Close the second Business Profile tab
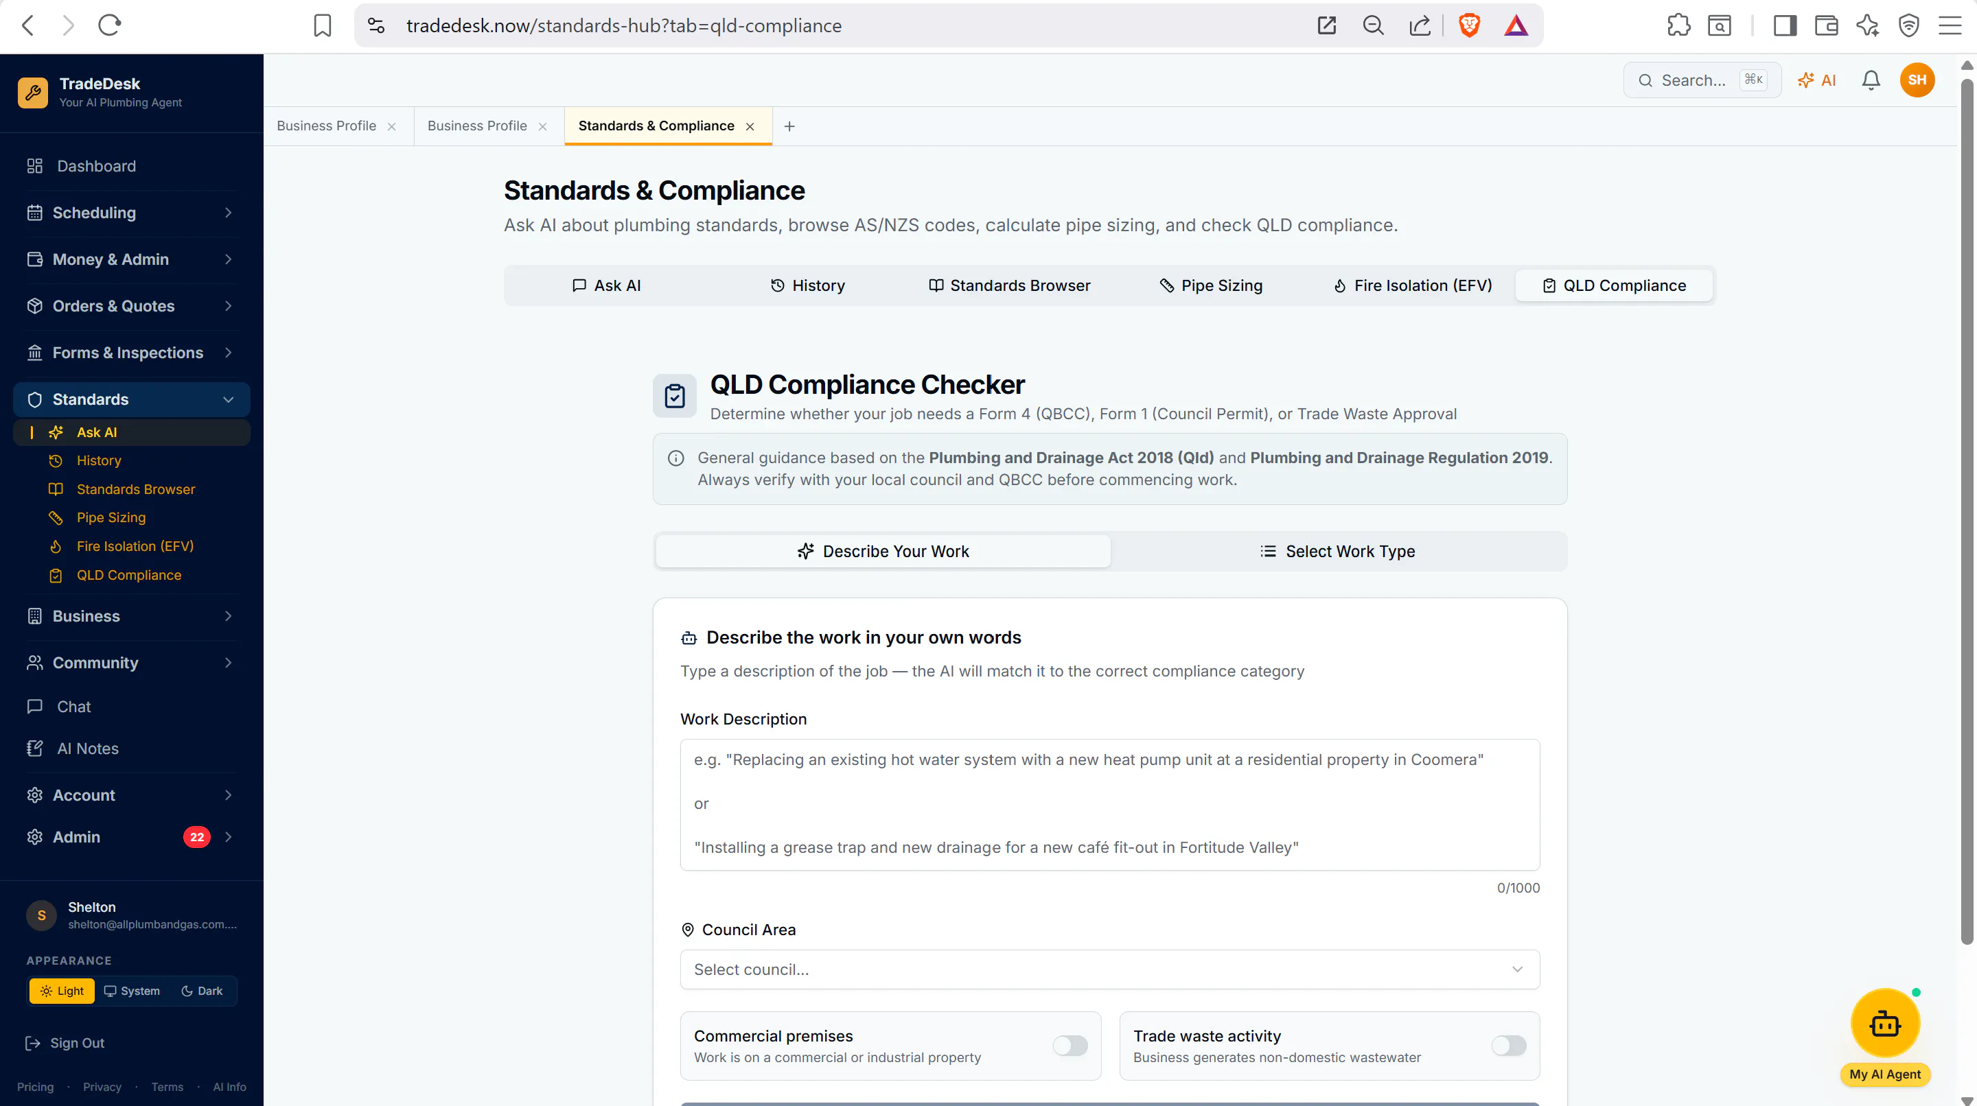 (x=542, y=126)
